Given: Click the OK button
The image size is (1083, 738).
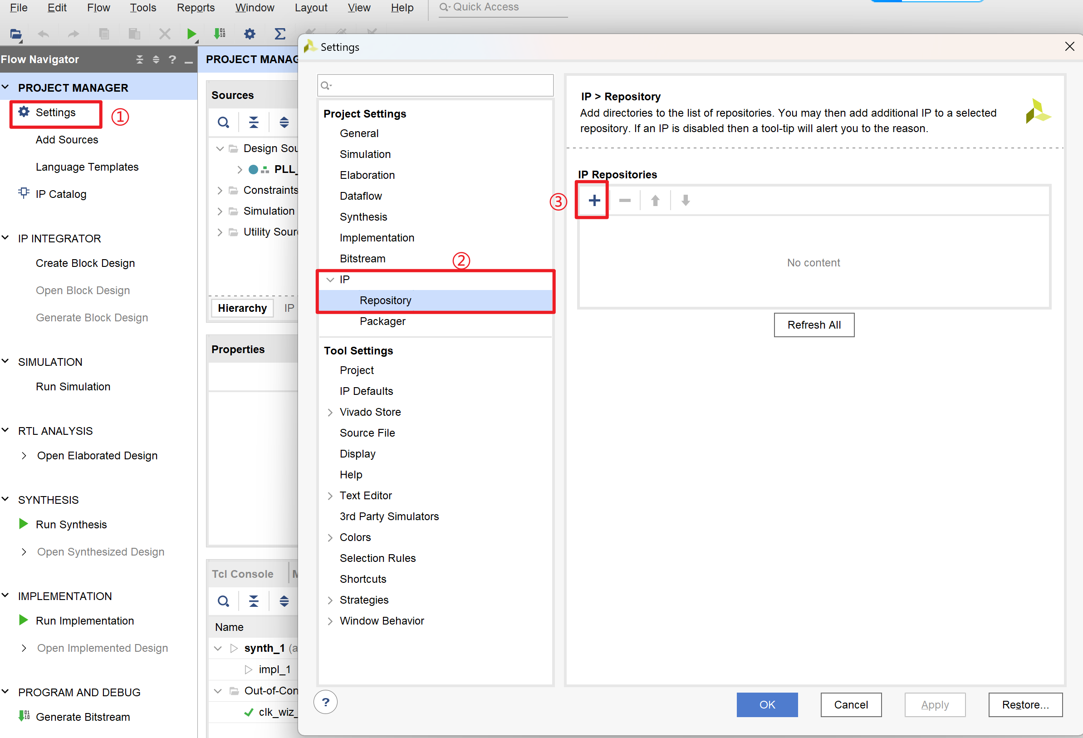Looking at the screenshot, I should coord(767,704).
